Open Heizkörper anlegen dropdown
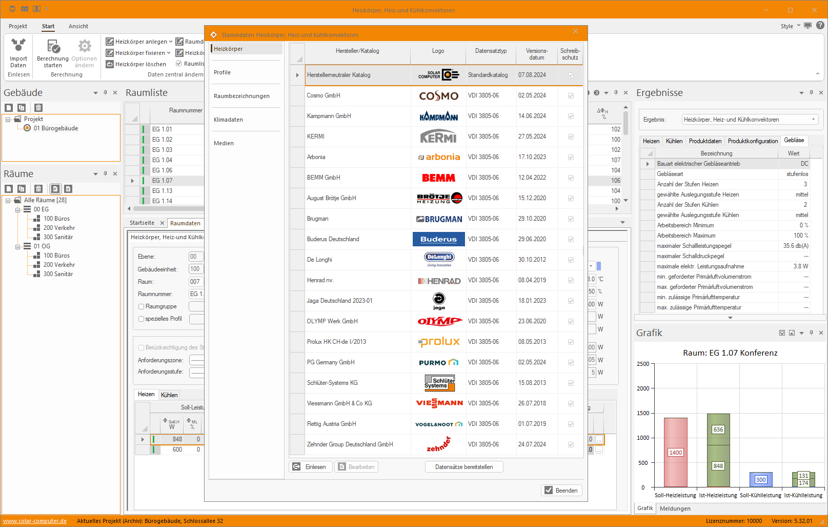Viewport: 828px width, 527px height. (x=171, y=42)
